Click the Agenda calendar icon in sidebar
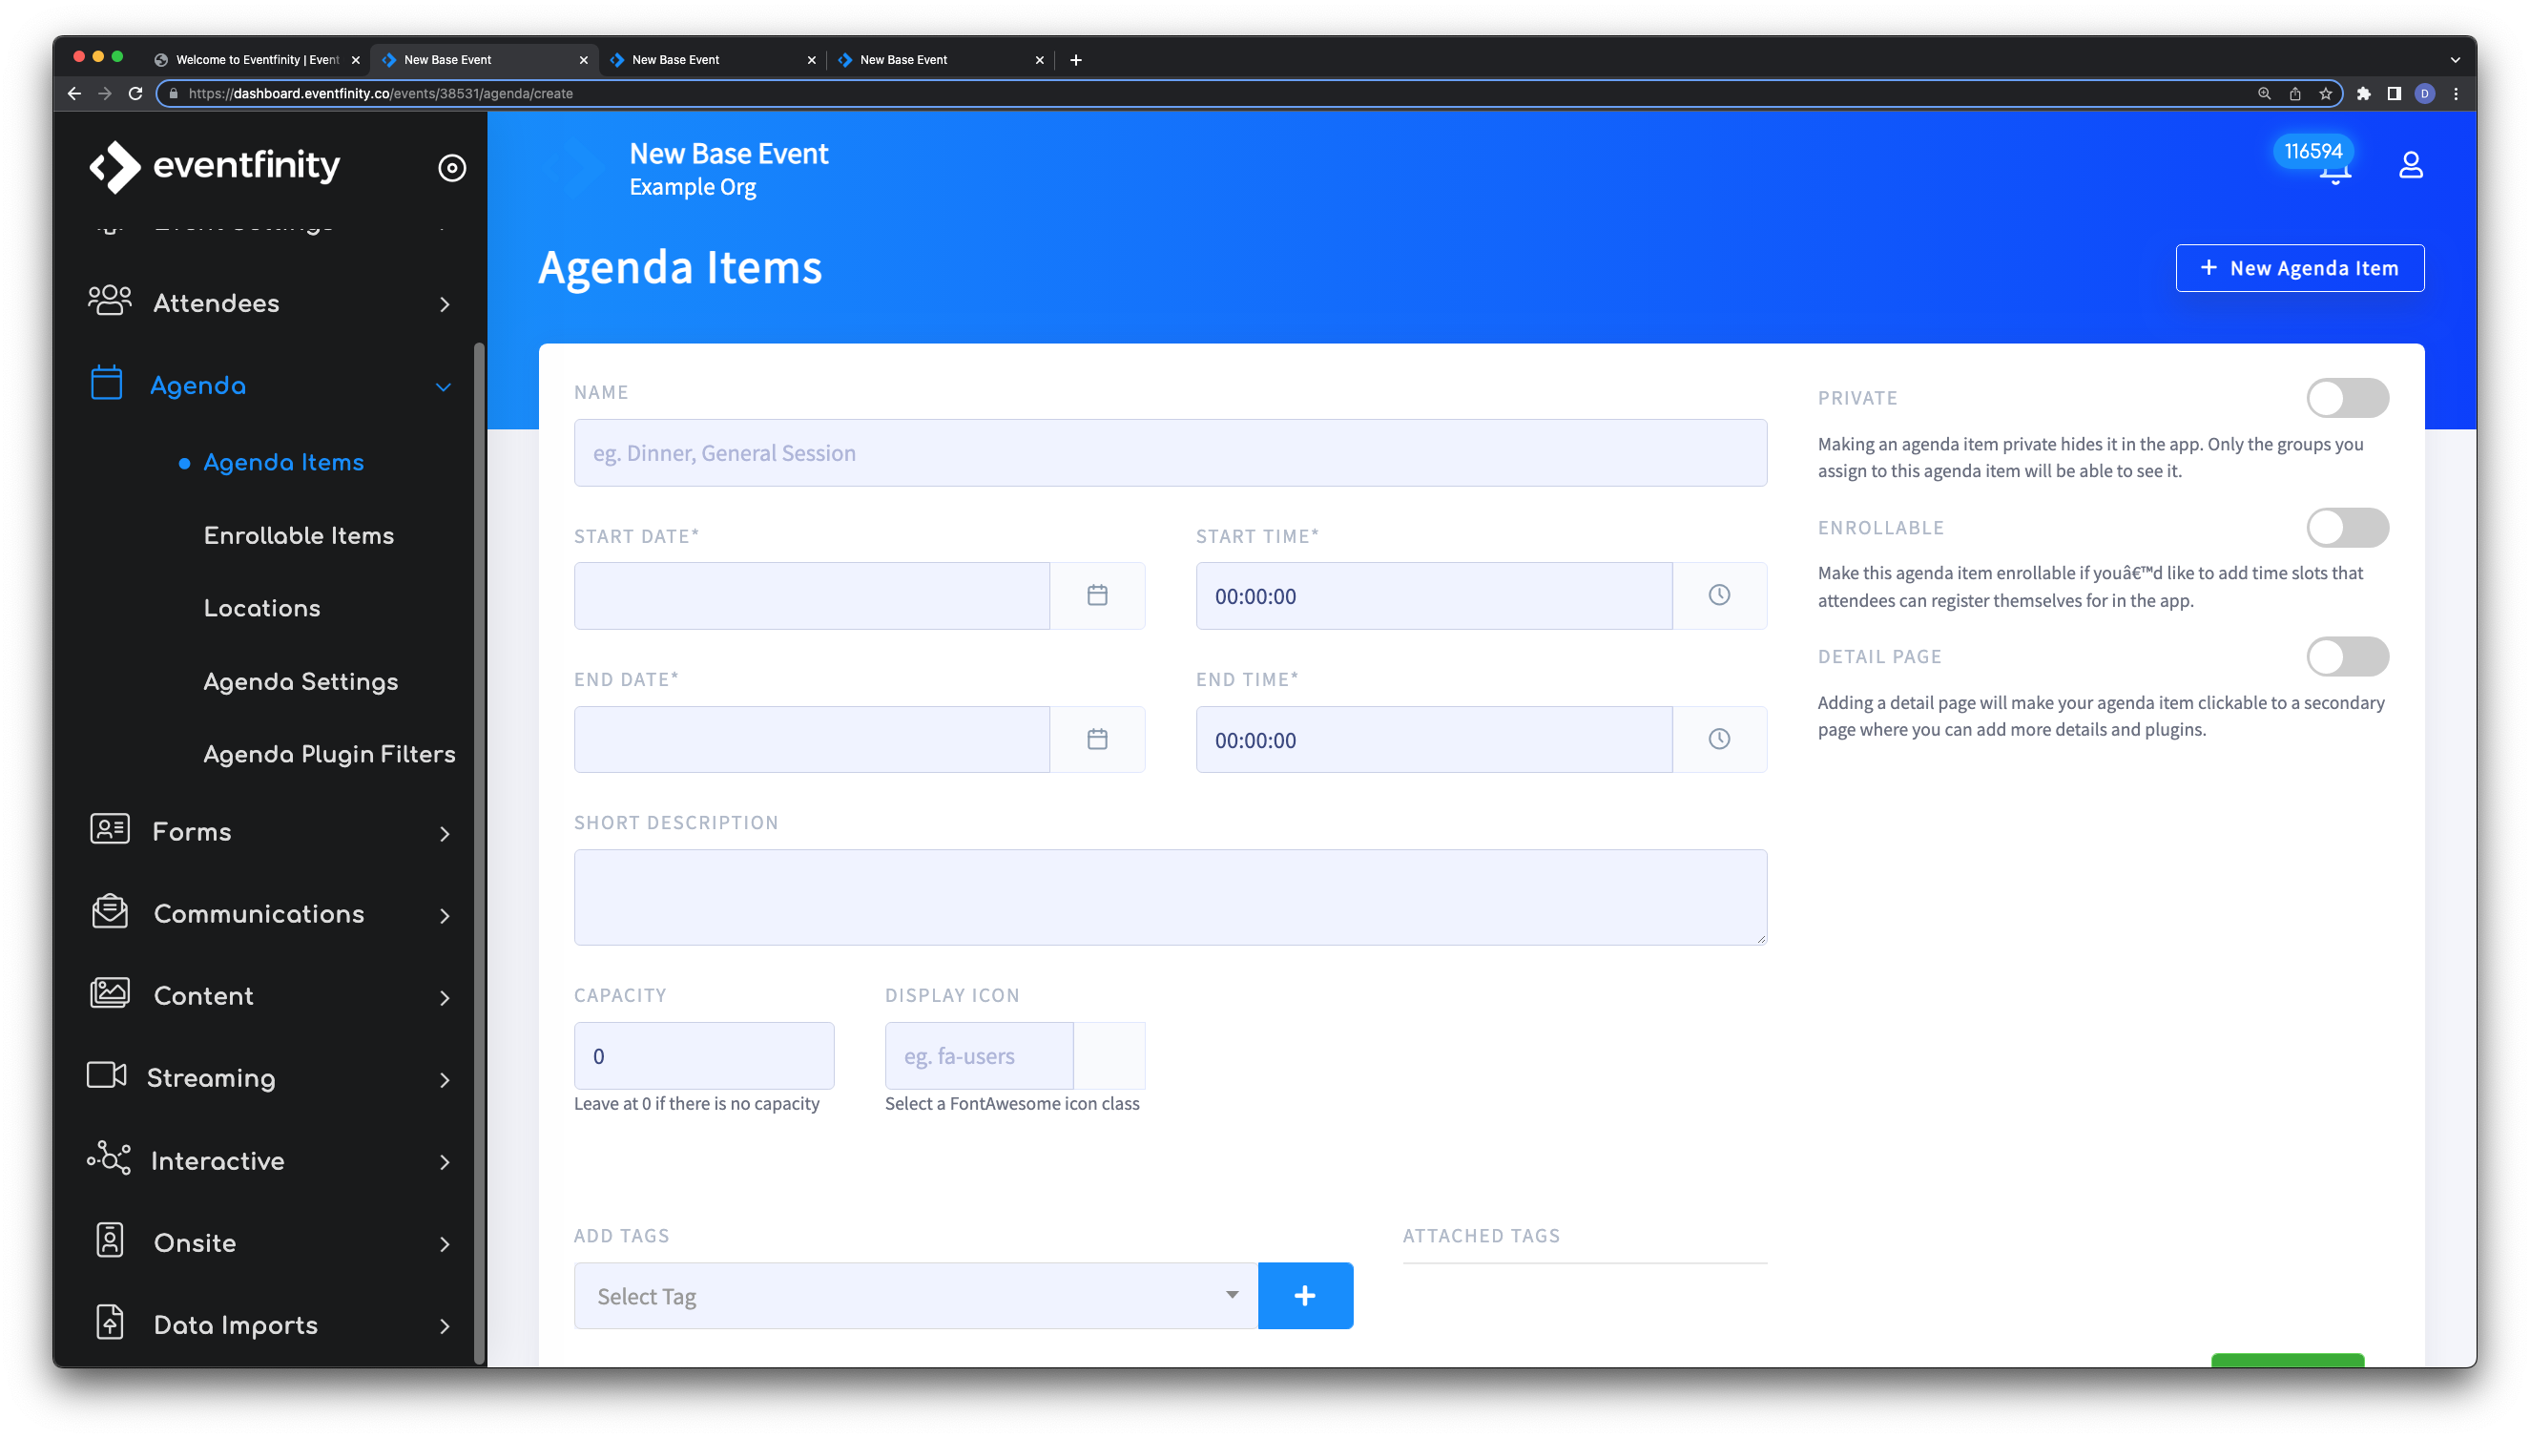This screenshot has height=1438, width=2530. (107, 384)
